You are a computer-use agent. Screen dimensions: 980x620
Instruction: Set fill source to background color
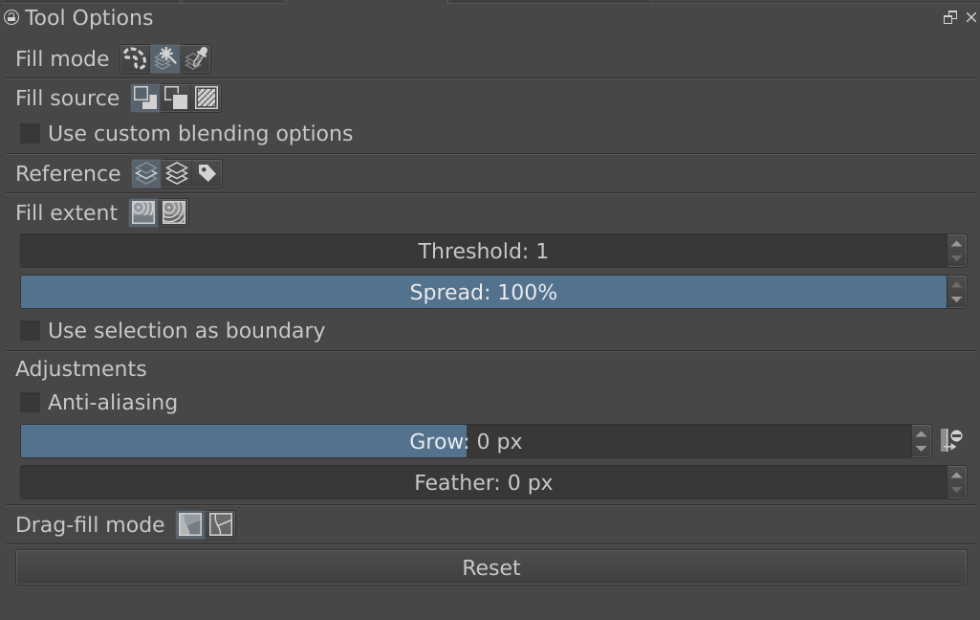click(176, 98)
